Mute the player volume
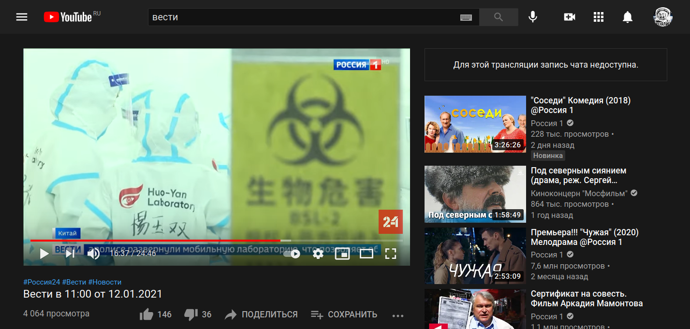Image resolution: width=690 pixels, height=329 pixels. (x=93, y=253)
